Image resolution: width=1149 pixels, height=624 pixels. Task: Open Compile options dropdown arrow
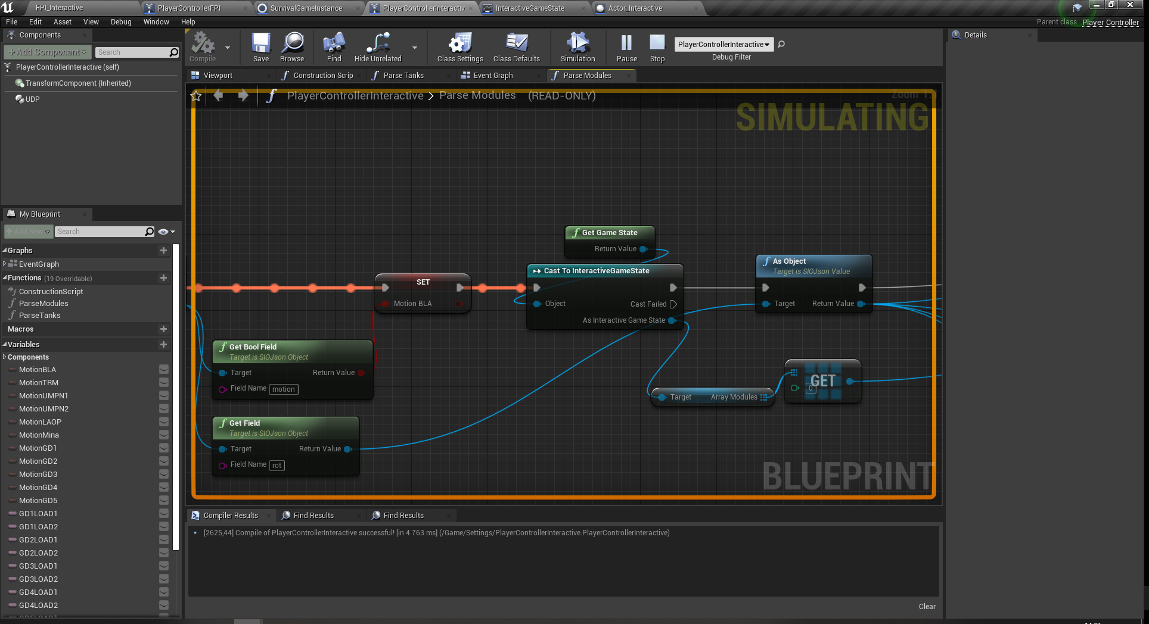pos(228,48)
